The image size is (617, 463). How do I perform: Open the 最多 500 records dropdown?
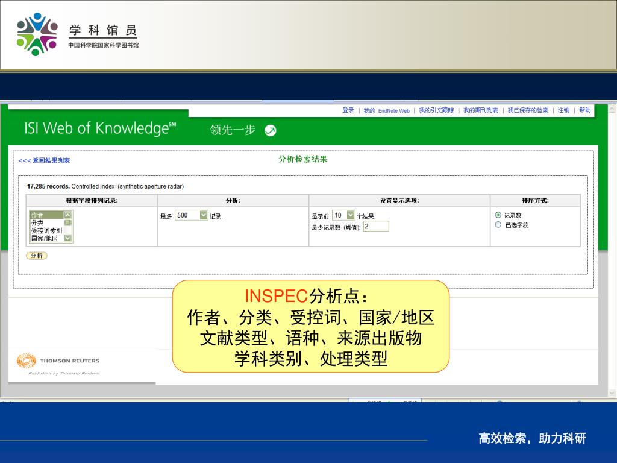click(204, 215)
